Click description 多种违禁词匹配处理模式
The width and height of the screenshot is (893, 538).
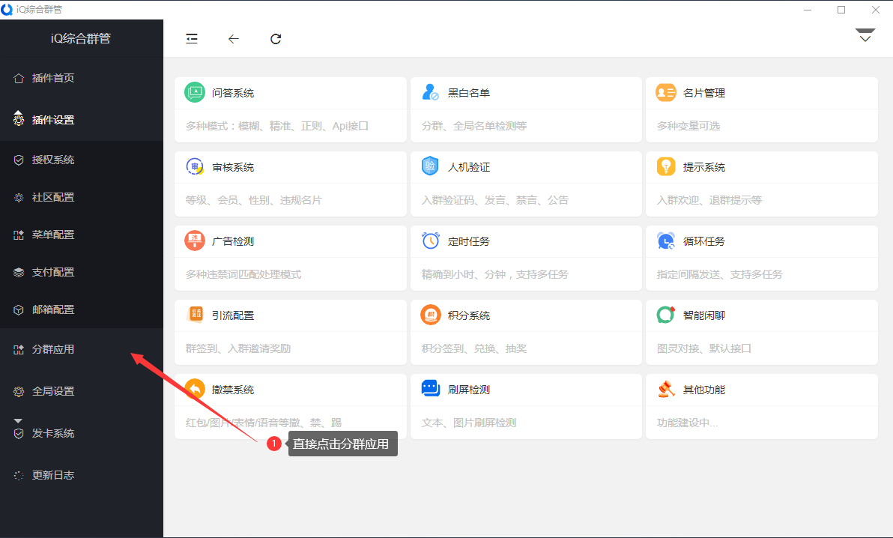point(243,274)
